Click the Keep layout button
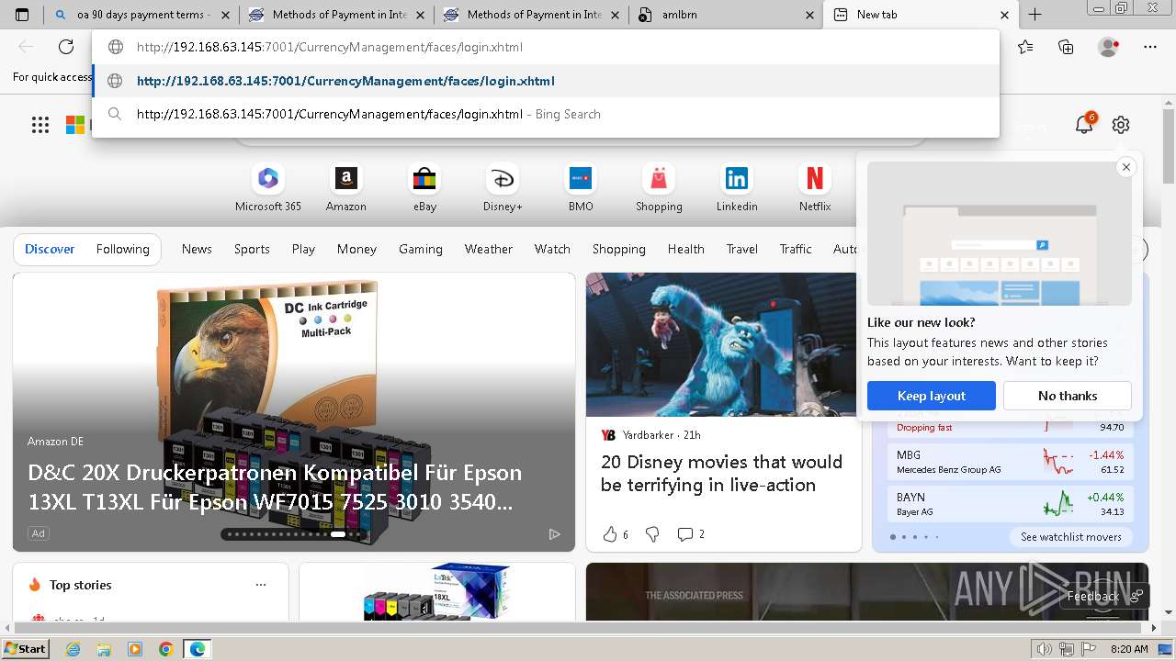 932,396
